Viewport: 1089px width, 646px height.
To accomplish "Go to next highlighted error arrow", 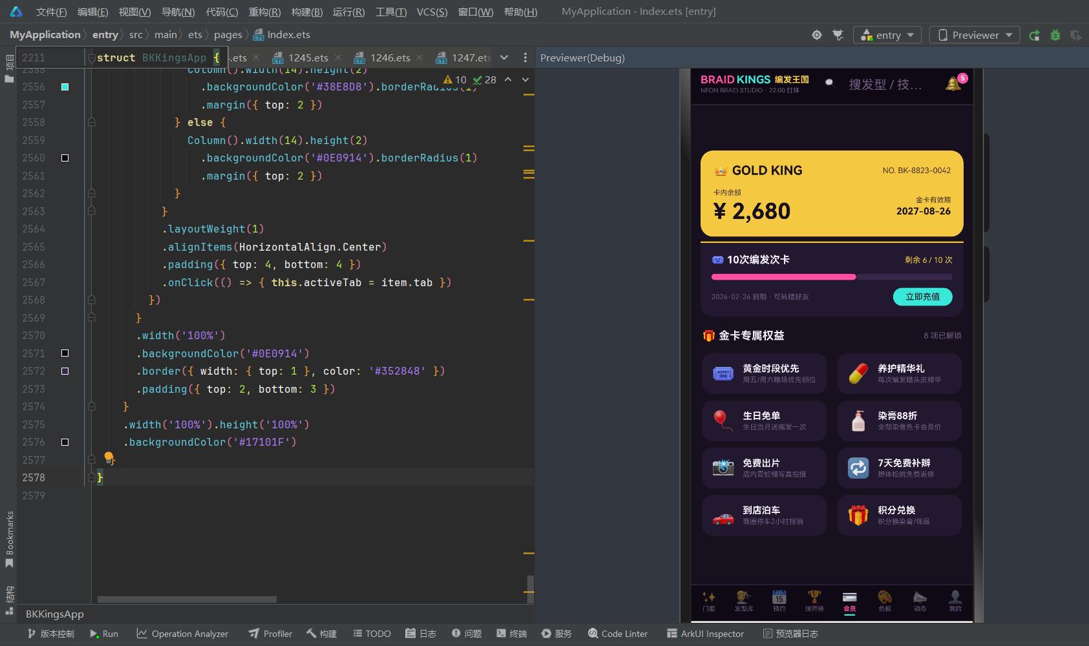I will [x=525, y=79].
